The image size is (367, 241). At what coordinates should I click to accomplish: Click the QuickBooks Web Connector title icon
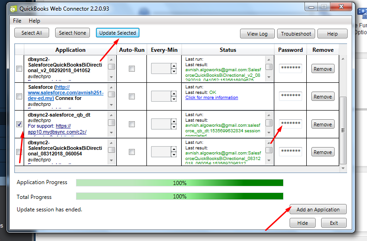tap(13, 9)
